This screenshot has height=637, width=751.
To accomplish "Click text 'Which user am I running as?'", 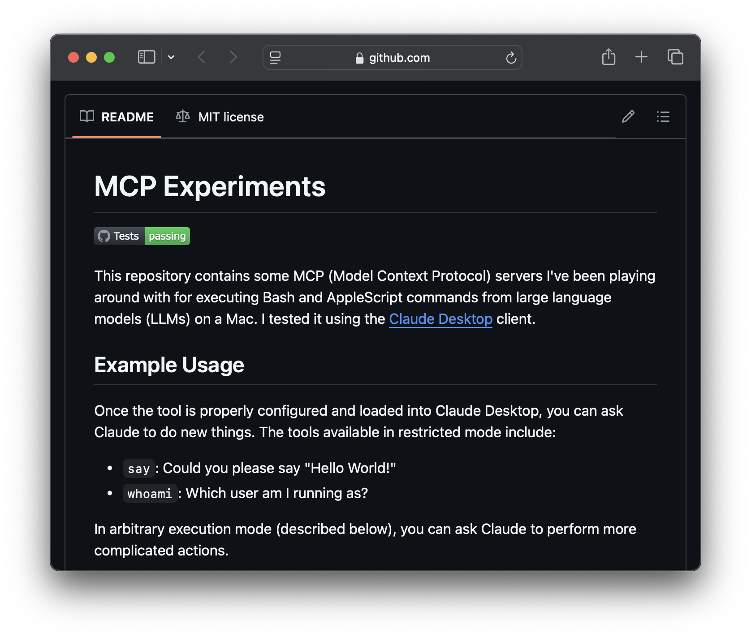I will click(277, 493).
